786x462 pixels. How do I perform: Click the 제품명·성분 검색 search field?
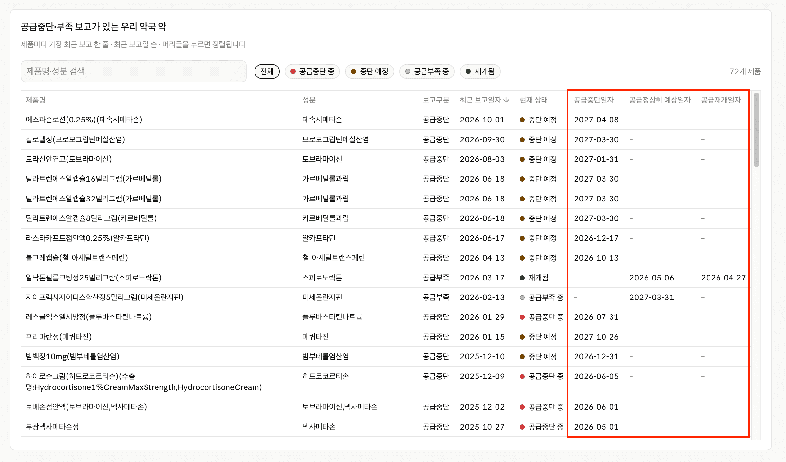[x=133, y=71]
